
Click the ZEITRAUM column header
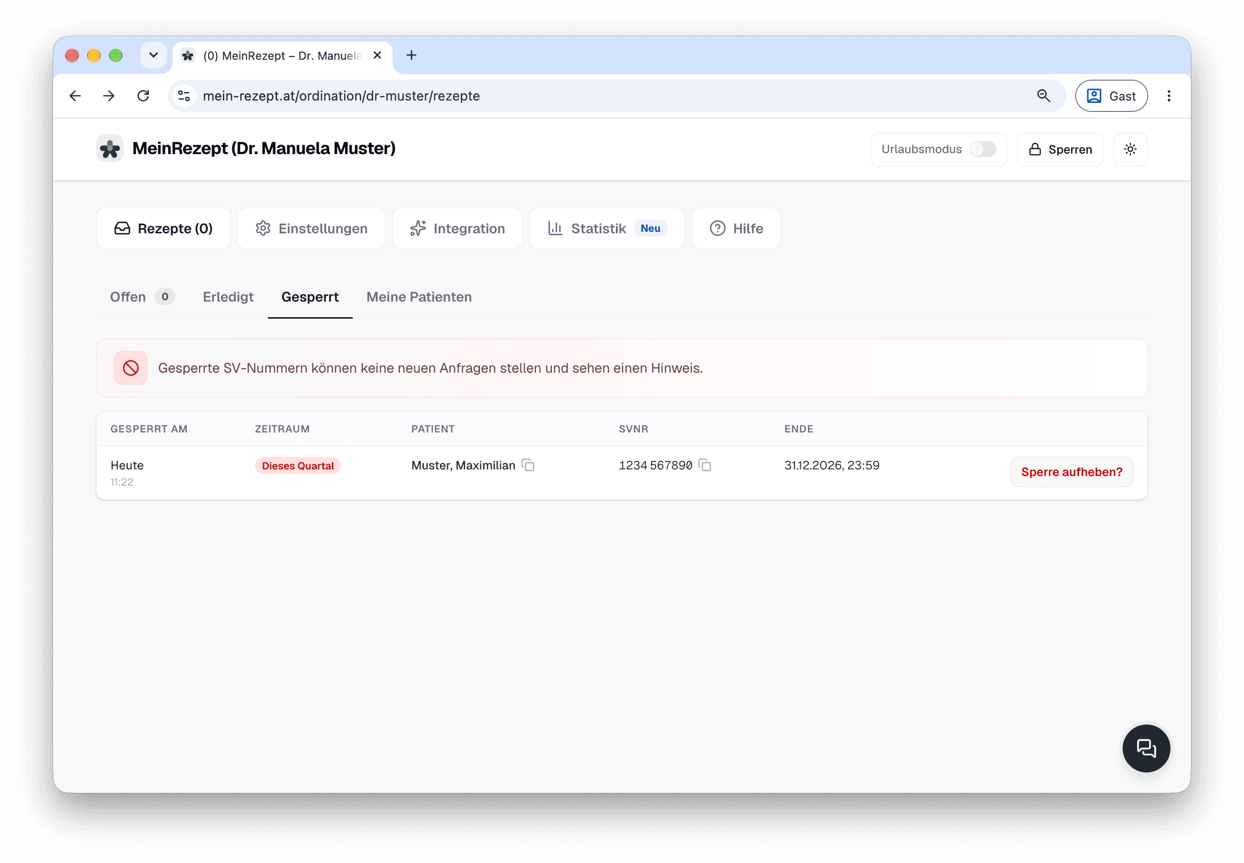(x=282, y=429)
